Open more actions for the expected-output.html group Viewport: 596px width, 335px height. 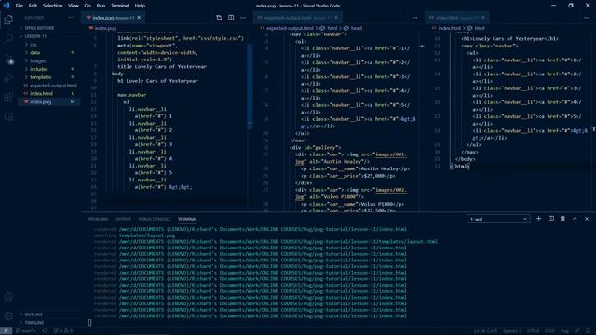[414, 18]
